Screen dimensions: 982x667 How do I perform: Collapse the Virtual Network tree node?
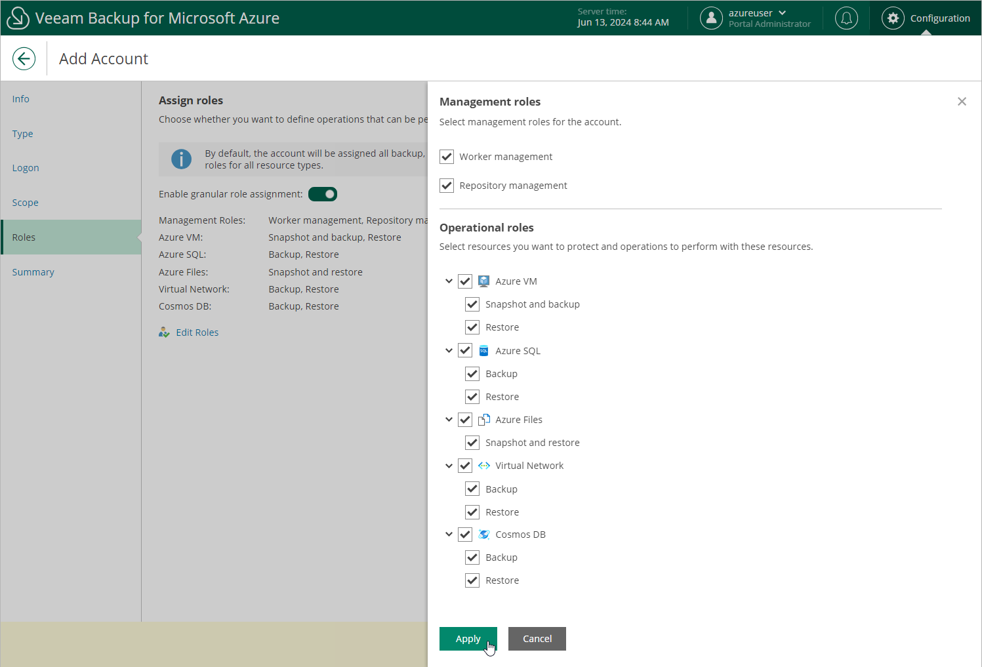(449, 466)
